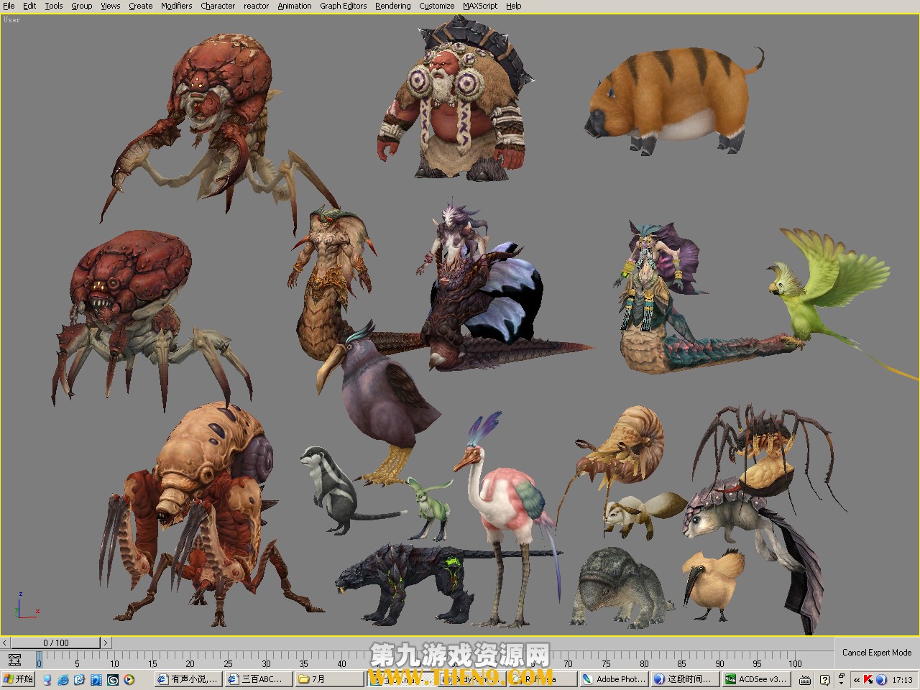920x690 pixels.
Task: Switch to 有声小说 taskbar window
Action: click(x=187, y=679)
